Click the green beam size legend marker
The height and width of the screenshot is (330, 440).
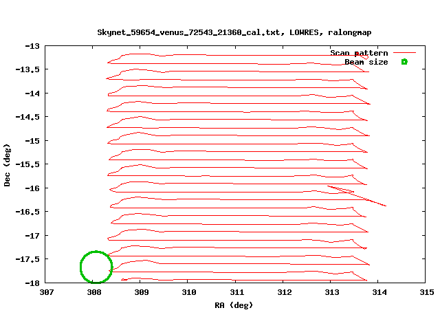[x=404, y=62]
